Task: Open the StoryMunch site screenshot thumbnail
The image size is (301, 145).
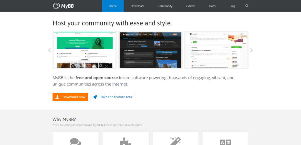Action: click(x=216, y=50)
